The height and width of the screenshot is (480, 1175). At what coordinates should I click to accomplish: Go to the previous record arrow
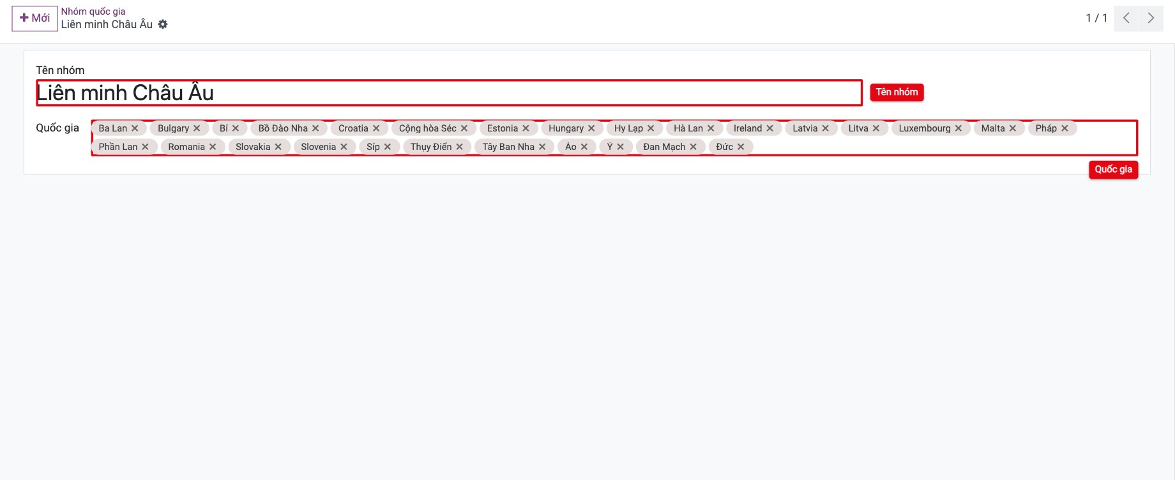[x=1126, y=18]
